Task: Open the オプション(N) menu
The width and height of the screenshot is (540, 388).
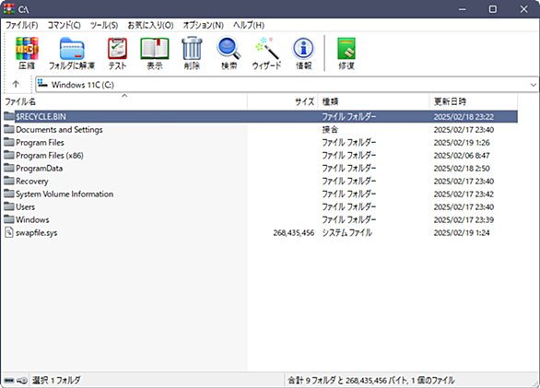Action: click(x=203, y=25)
